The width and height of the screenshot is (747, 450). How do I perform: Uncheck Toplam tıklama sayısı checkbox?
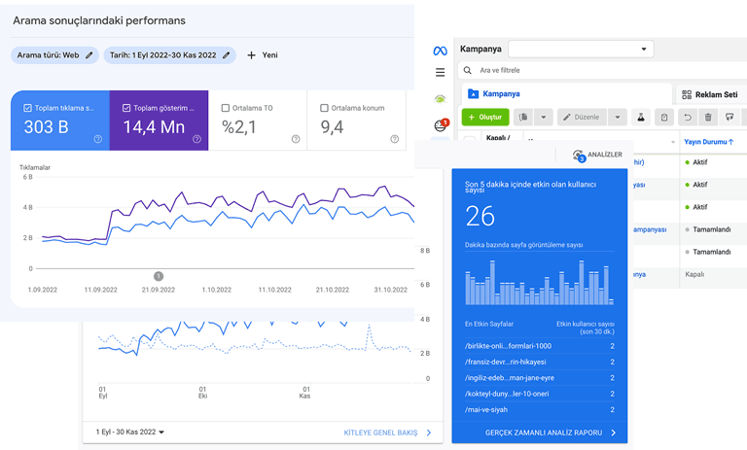pyautogui.click(x=28, y=108)
